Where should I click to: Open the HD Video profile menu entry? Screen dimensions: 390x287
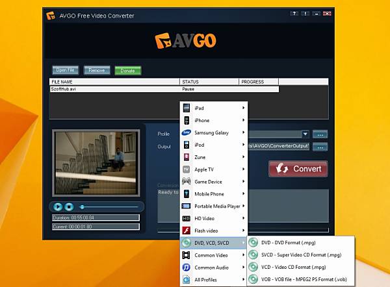214,218
